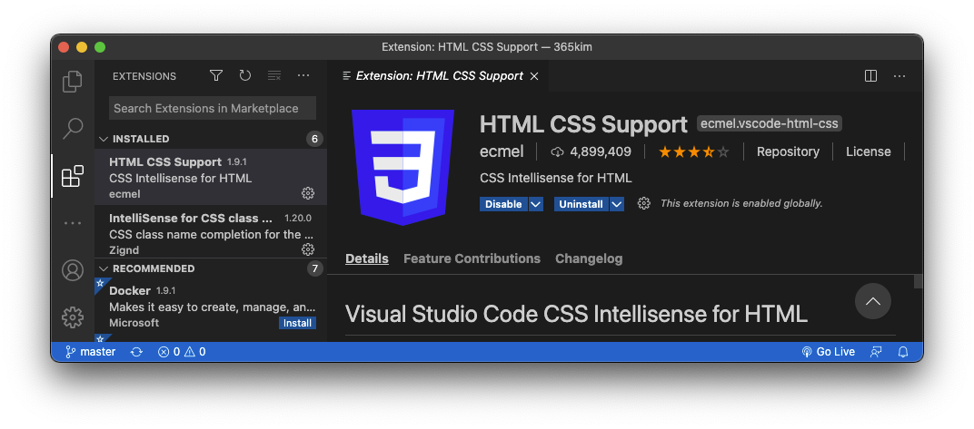Open gear for HTML CSS Support row
Viewport: 974px width, 429px height.
[x=307, y=193]
